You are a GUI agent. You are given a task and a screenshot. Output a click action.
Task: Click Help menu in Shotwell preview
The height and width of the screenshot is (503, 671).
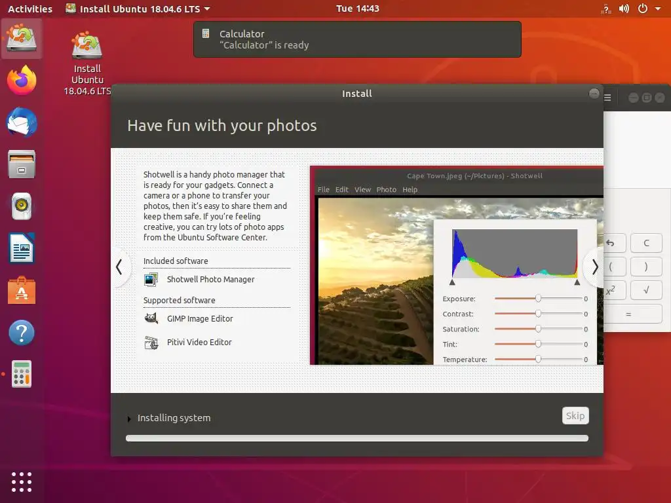coord(410,189)
